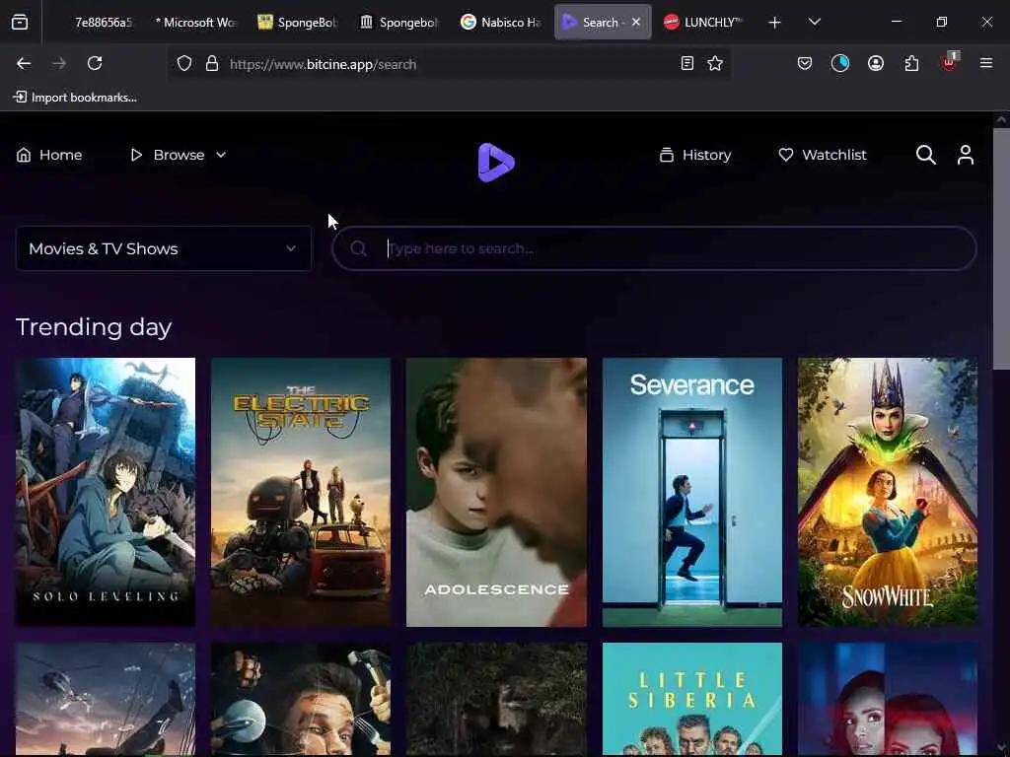Switch to the Nabisco Google tab
Image resolution: width=1010 pixels, height=757 pixels.
click(500, 22)
